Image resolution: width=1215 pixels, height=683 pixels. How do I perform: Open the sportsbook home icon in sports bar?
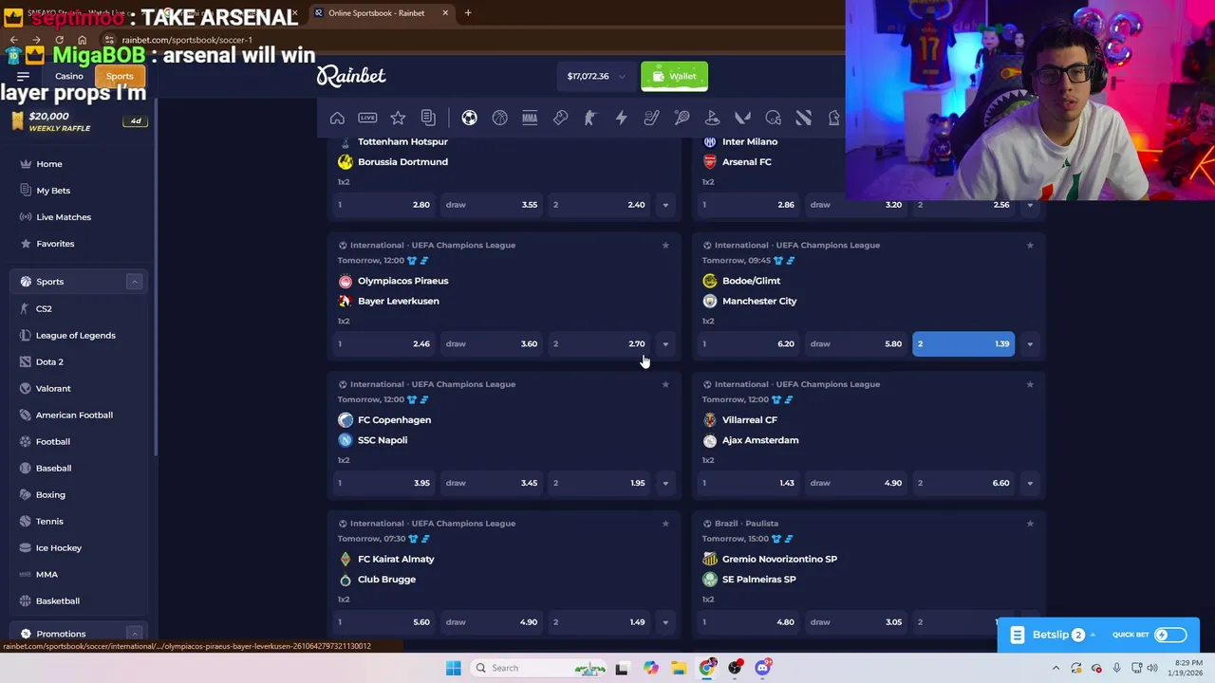click(x=337, y=118)
